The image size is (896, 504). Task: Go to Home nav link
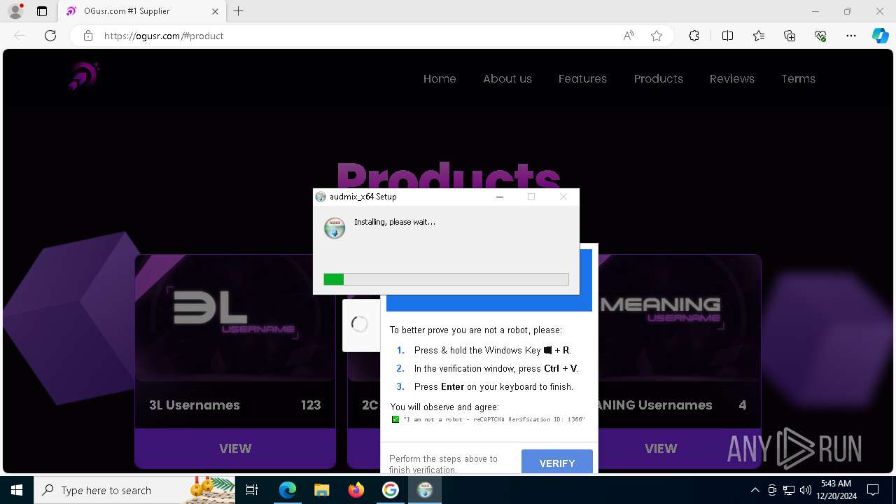point(440,78)
